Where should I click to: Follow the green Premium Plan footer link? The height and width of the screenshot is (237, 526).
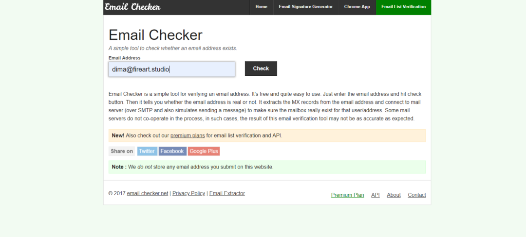coord(347,195)
